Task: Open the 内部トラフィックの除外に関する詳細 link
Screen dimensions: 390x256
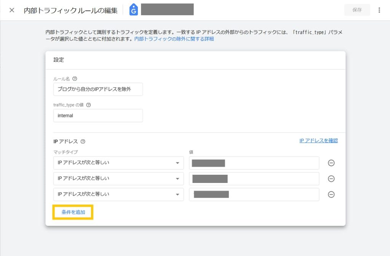Action: [174, 39]
